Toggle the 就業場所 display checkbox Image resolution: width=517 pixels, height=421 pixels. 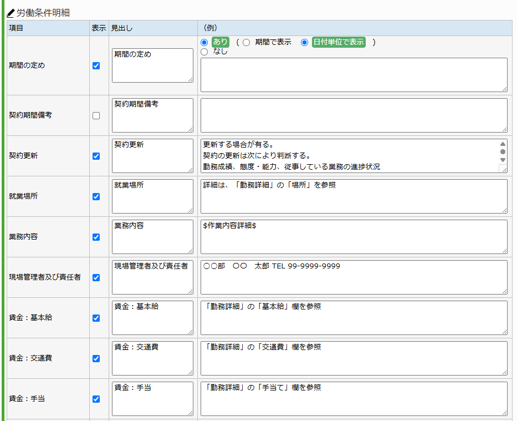[x=96, y=197]
